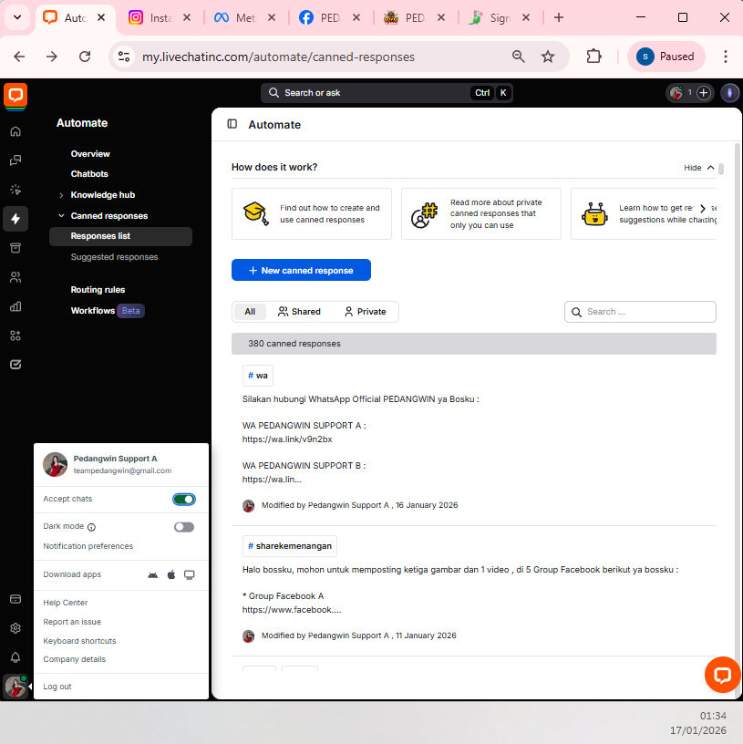
Task: Open Billing card icon in sidebar
Action: coord(15,599)
